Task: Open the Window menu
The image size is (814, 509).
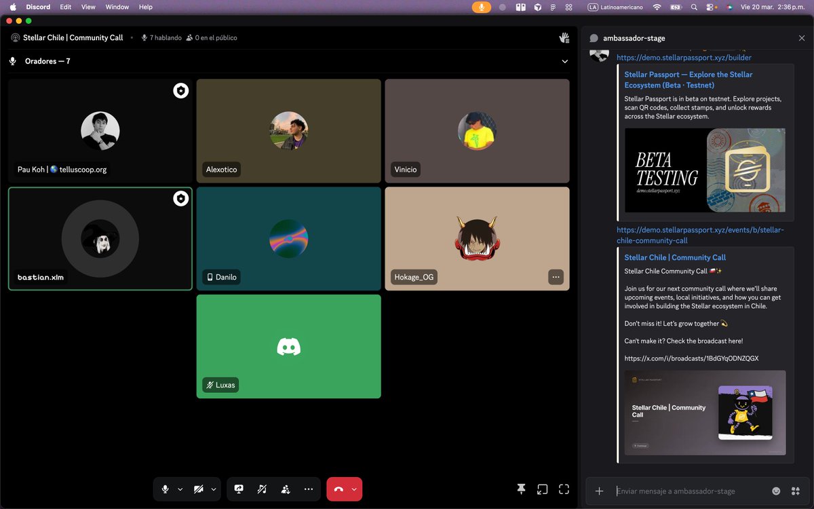Action: [x=117, y=7]
